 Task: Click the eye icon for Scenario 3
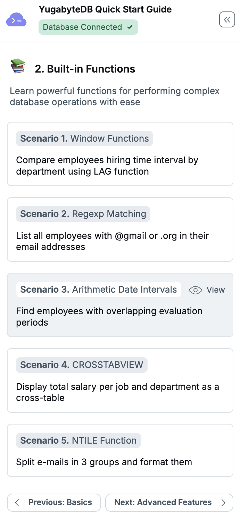[x=196, y=290]
